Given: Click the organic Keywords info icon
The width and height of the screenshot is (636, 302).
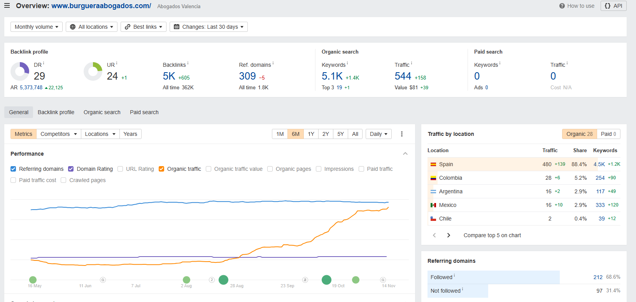Looking at the screenshot, I should click(347, 63).
